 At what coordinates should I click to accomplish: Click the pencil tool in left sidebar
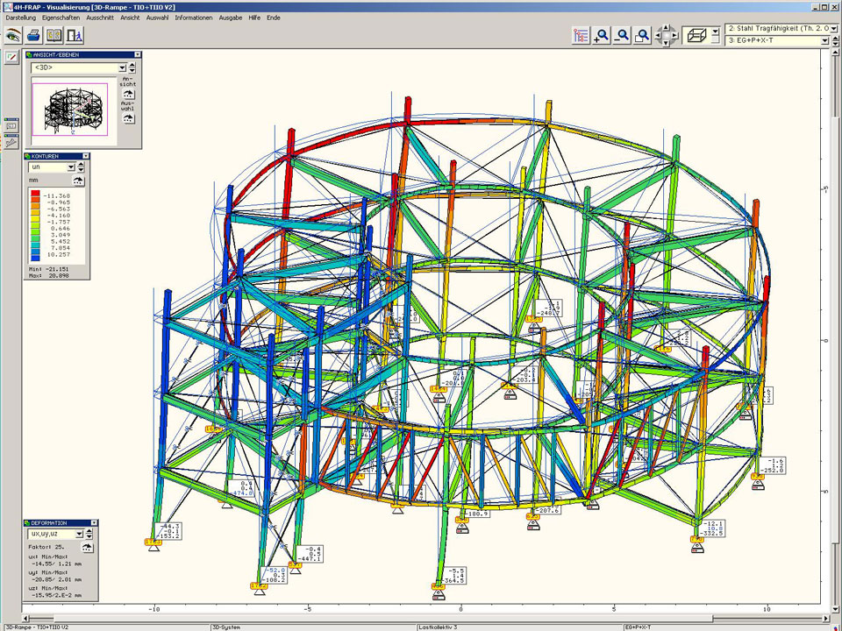[x=11, y=57]
